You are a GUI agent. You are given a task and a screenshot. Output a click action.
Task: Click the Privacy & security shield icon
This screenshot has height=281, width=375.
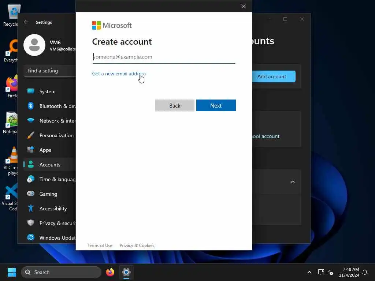point(31,223)
